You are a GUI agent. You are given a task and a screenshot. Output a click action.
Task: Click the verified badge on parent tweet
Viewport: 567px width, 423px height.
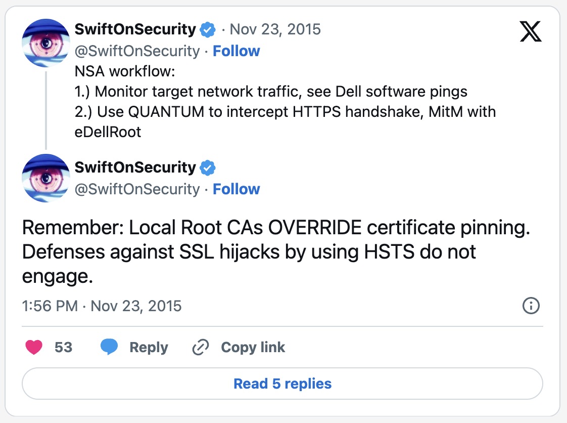(208, 30)
